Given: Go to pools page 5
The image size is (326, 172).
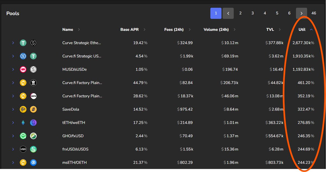Looking at the screenshot, I should pyautogui.click(x=277, y=13).
